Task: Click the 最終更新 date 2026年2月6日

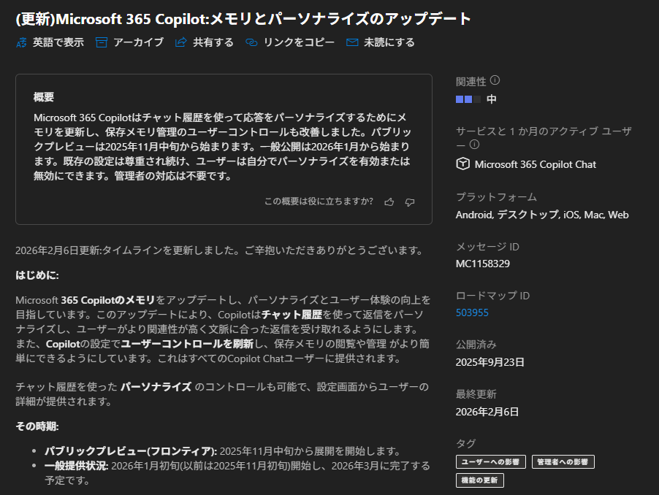Action: (x=487, y=412)
